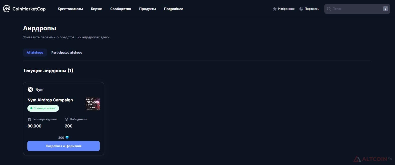Click the Узнавайте первыми subtitle text
This screenshot has width=395, height=165.
click(x=66, y=37)
